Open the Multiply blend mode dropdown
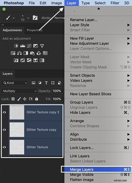The image size is (132, 183). [x=19, y=91]
